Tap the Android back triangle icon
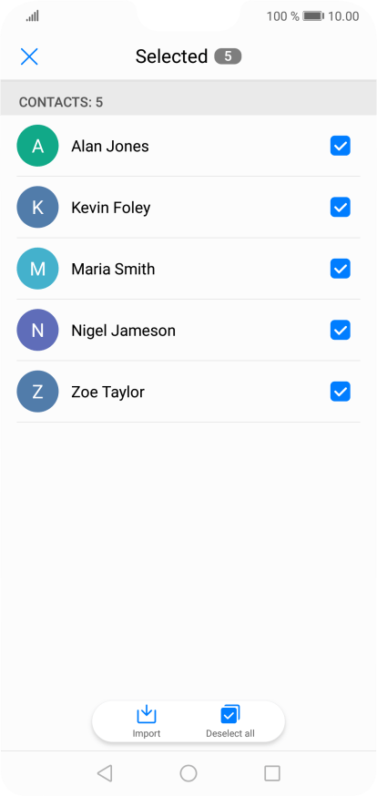 coord(105,773)
